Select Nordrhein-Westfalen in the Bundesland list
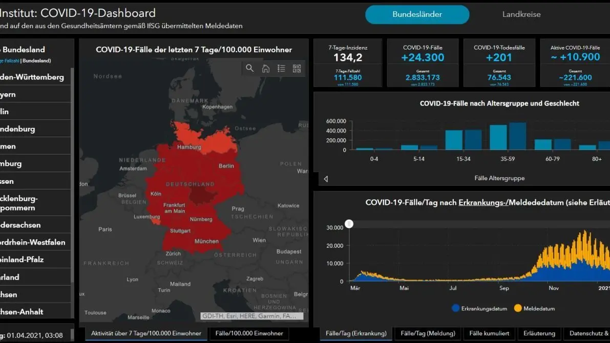Viewport: 610px width, 343px height. pyautogui.click(x=35, y=242)
